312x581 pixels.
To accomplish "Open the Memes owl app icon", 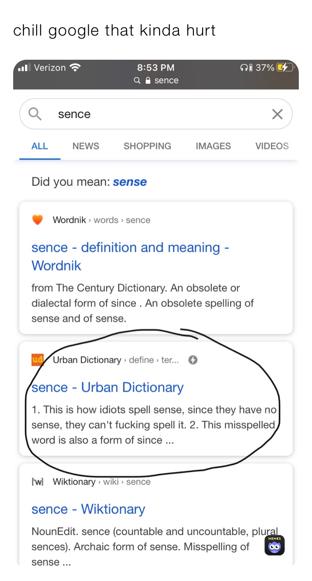I will pyautogui.click(x=275, y=545).
